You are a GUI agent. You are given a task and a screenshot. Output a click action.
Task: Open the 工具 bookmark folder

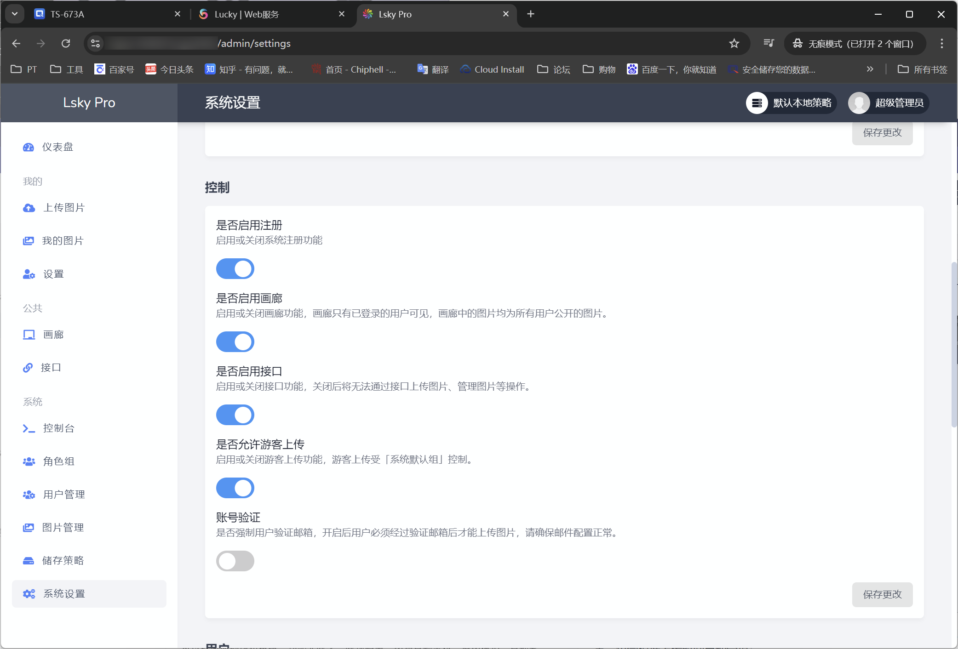(66, 69)
